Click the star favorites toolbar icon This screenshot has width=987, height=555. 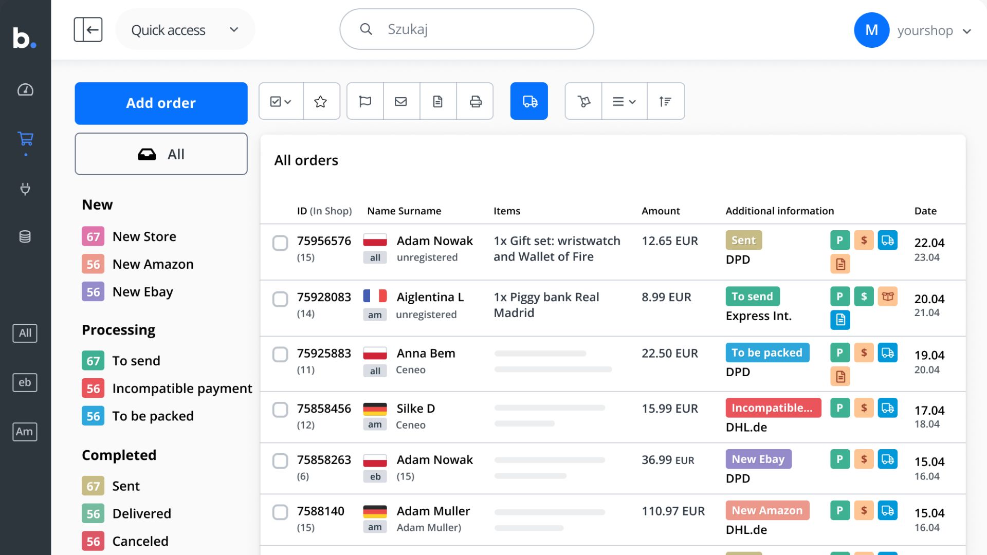321,101
